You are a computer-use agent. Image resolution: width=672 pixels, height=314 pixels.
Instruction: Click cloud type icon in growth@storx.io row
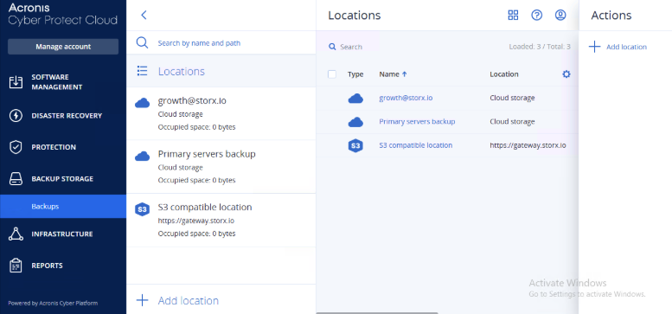tap(355, 98)
